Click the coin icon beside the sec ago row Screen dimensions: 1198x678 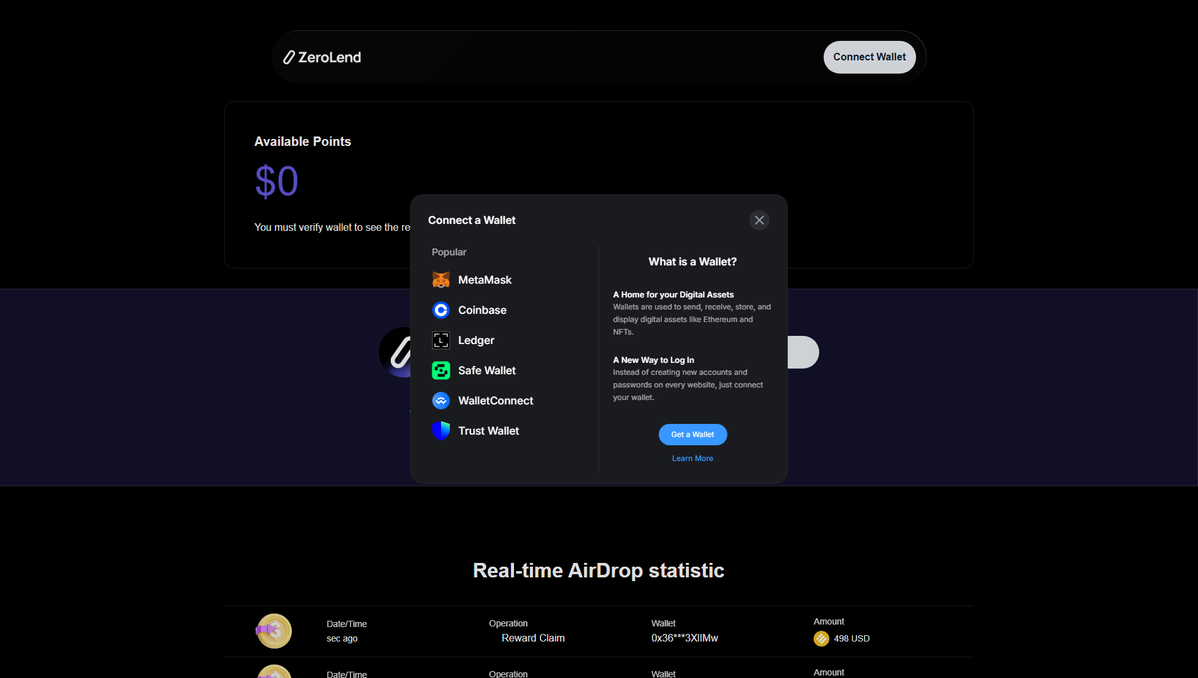(x=274, y=631)
